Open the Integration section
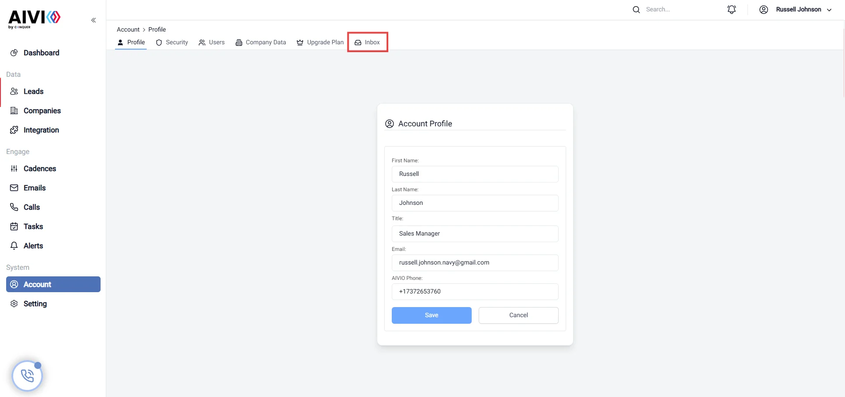The width and height of the screenshot is (845, 397). coord(41,130)
